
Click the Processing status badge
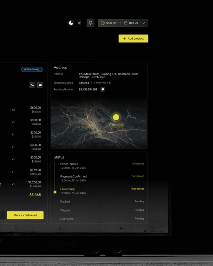point(32,69)
